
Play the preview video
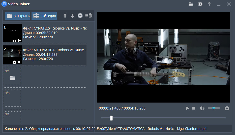click(x=187, y=108)
